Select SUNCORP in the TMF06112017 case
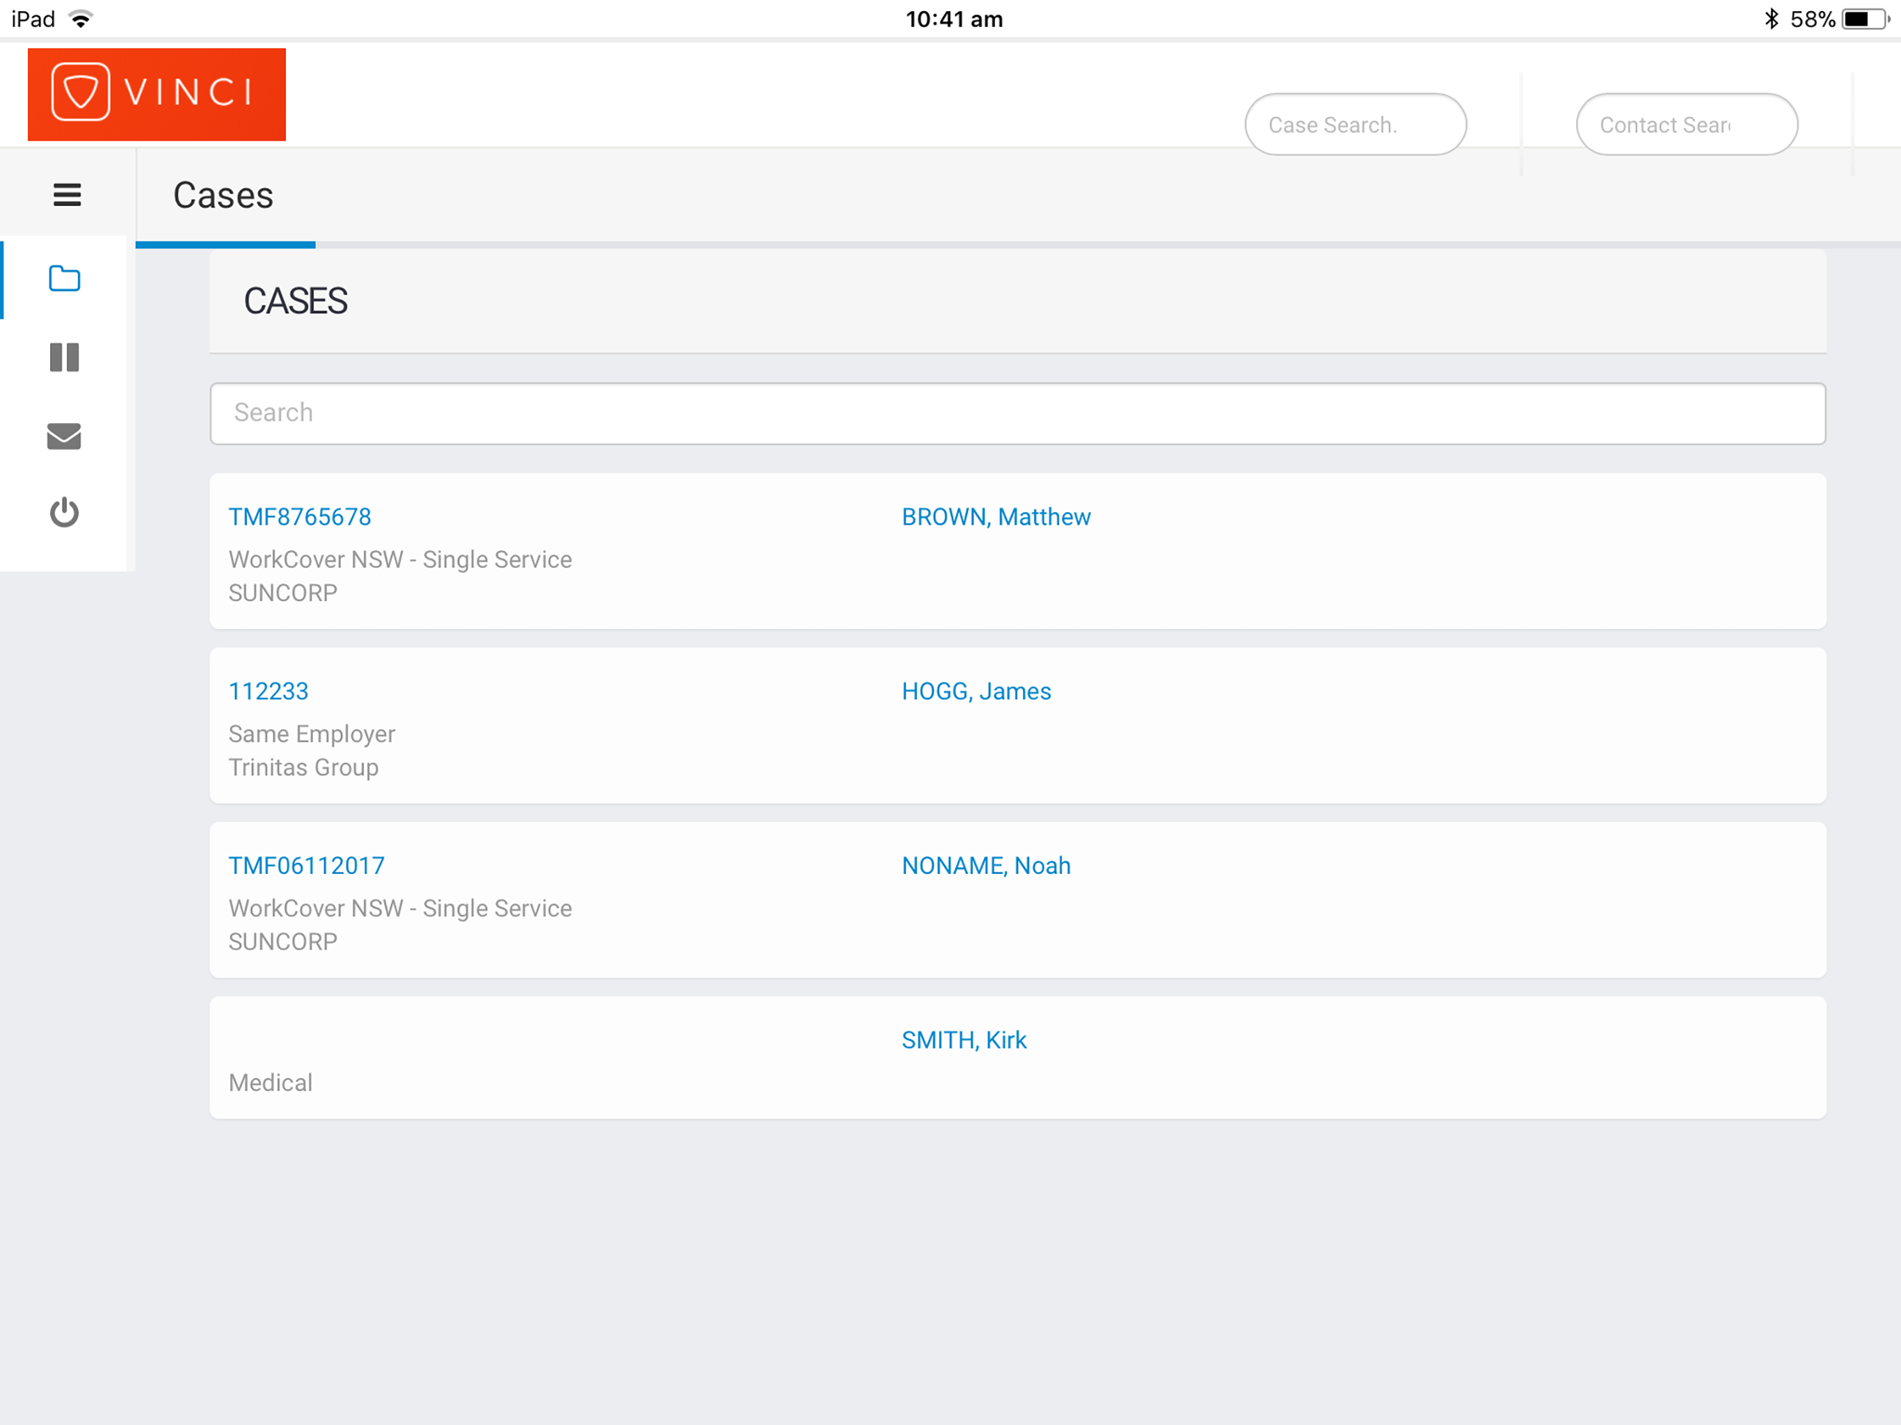This screenshot has width=1901, height=1425. 283,942
